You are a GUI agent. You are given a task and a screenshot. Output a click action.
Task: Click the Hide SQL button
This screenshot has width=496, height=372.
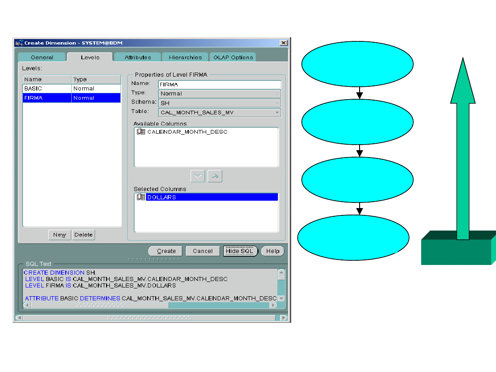click(x=239, y=251)
